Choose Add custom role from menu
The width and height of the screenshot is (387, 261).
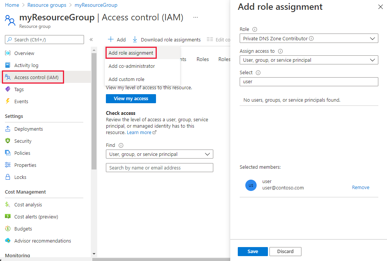(x=126, y=79)
